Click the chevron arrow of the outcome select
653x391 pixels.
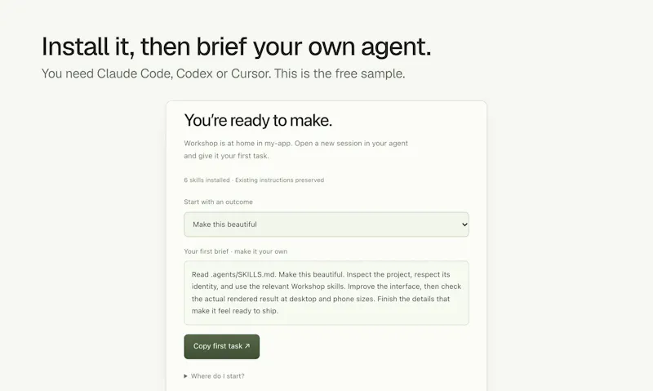pos(464,224)
